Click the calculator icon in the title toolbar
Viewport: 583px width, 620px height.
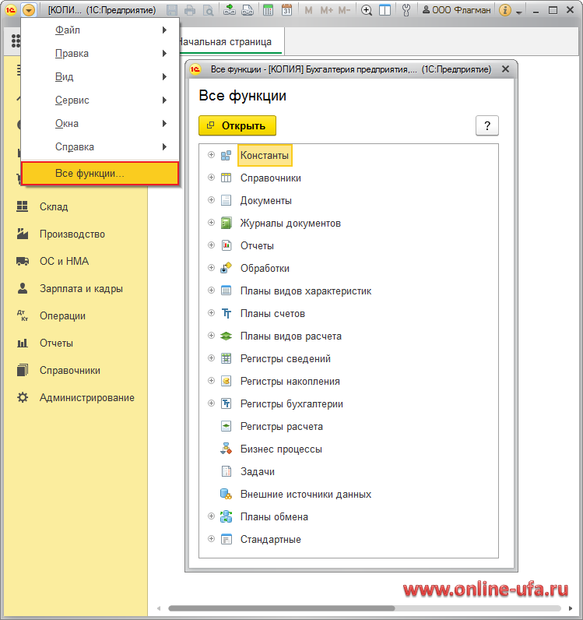pos(269,10)
